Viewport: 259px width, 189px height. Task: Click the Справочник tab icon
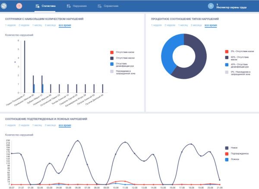point(100,6)
